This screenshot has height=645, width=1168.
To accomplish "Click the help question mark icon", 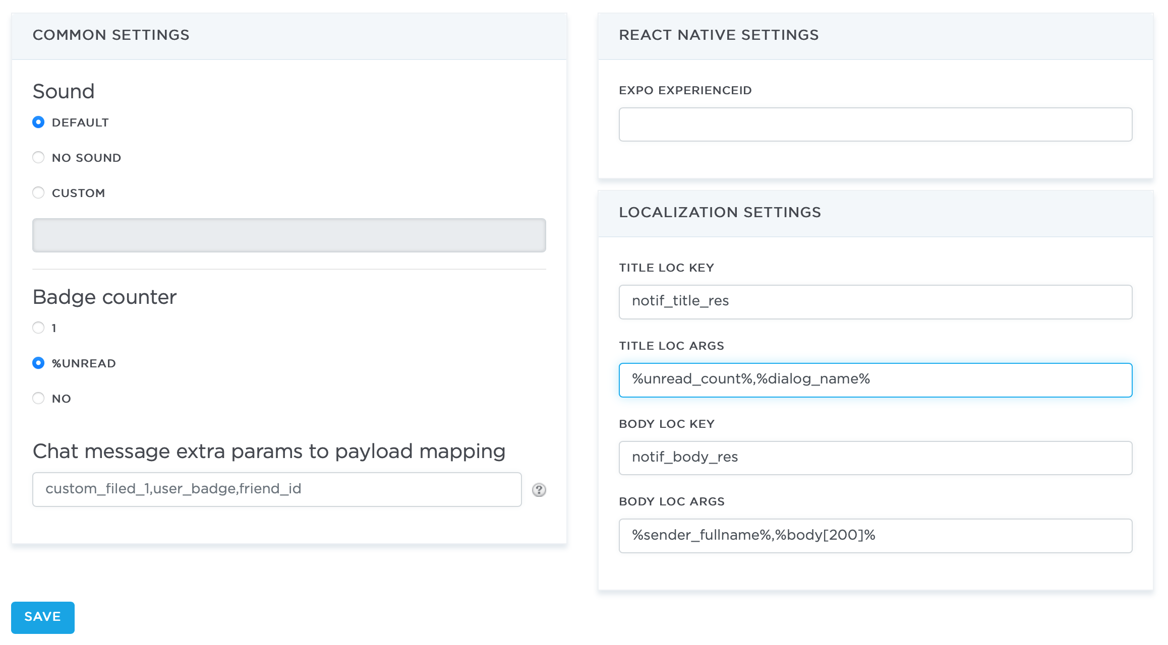I will coord(539,490).
